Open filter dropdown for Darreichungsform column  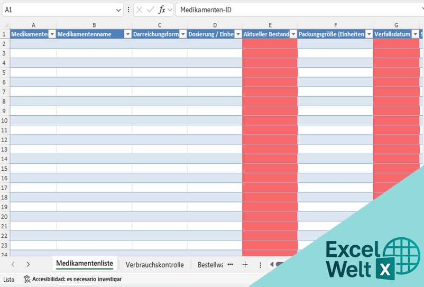point(183,34)
